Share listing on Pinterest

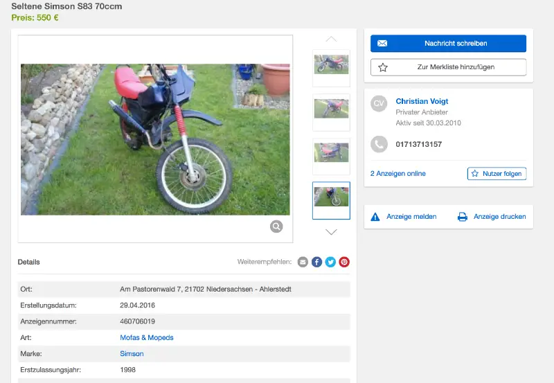344,262
